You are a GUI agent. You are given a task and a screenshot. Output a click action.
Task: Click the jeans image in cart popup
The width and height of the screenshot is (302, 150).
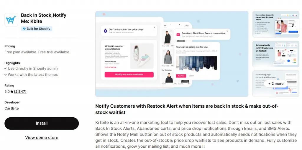196,63
